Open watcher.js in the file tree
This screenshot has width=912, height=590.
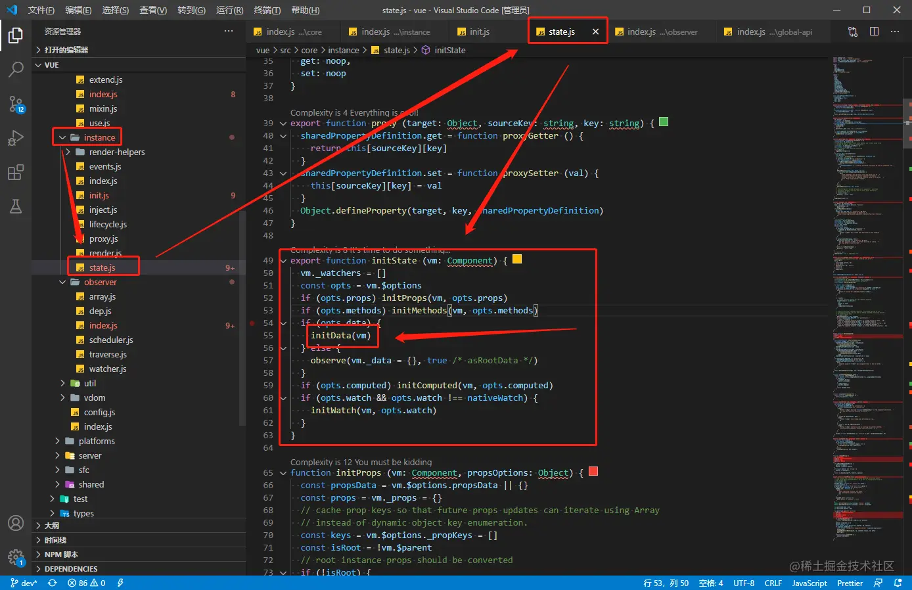click(108, 369)
